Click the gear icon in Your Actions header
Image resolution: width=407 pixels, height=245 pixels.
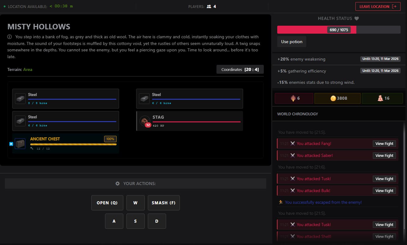(118, 184)
